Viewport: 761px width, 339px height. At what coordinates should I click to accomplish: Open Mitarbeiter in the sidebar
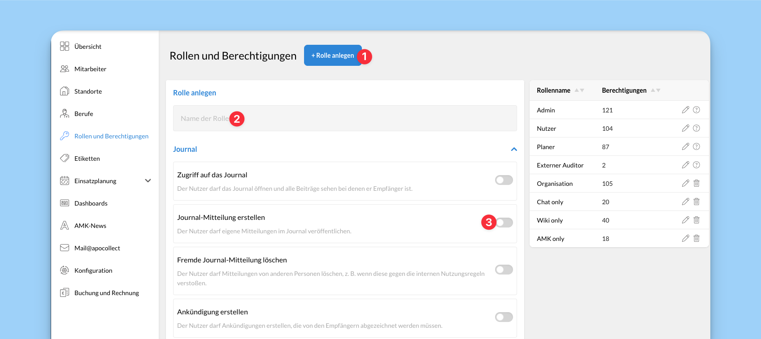[90, 69]
